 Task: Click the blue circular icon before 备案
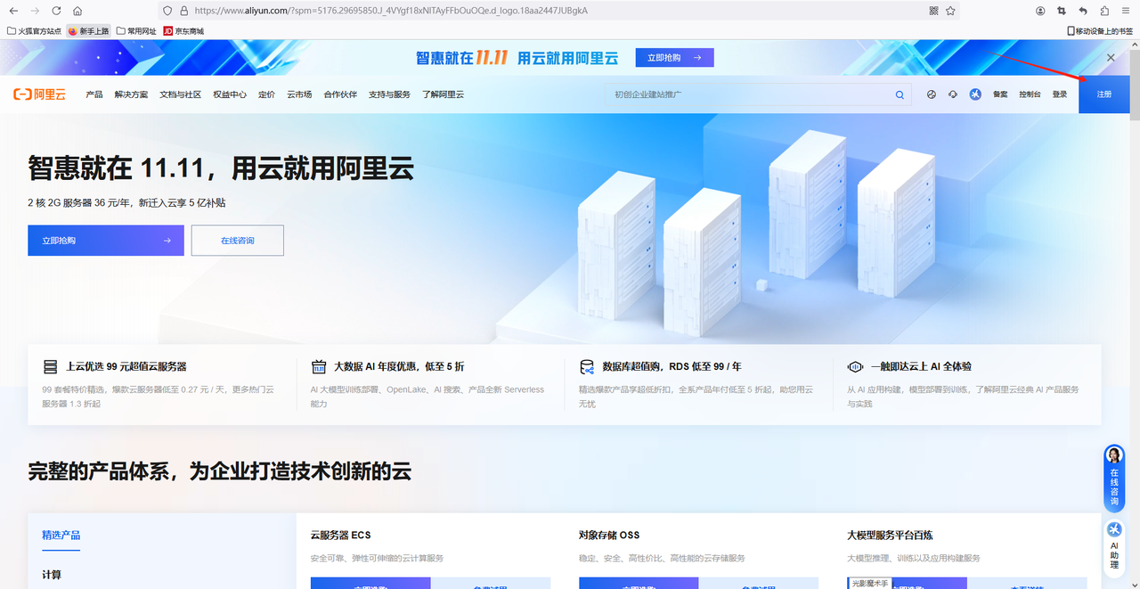(975, 94)
